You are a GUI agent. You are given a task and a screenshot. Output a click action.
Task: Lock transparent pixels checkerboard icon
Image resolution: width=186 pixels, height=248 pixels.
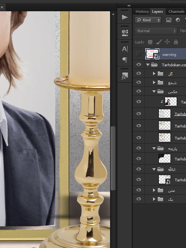pyautogui.click(x=150, y=42)
